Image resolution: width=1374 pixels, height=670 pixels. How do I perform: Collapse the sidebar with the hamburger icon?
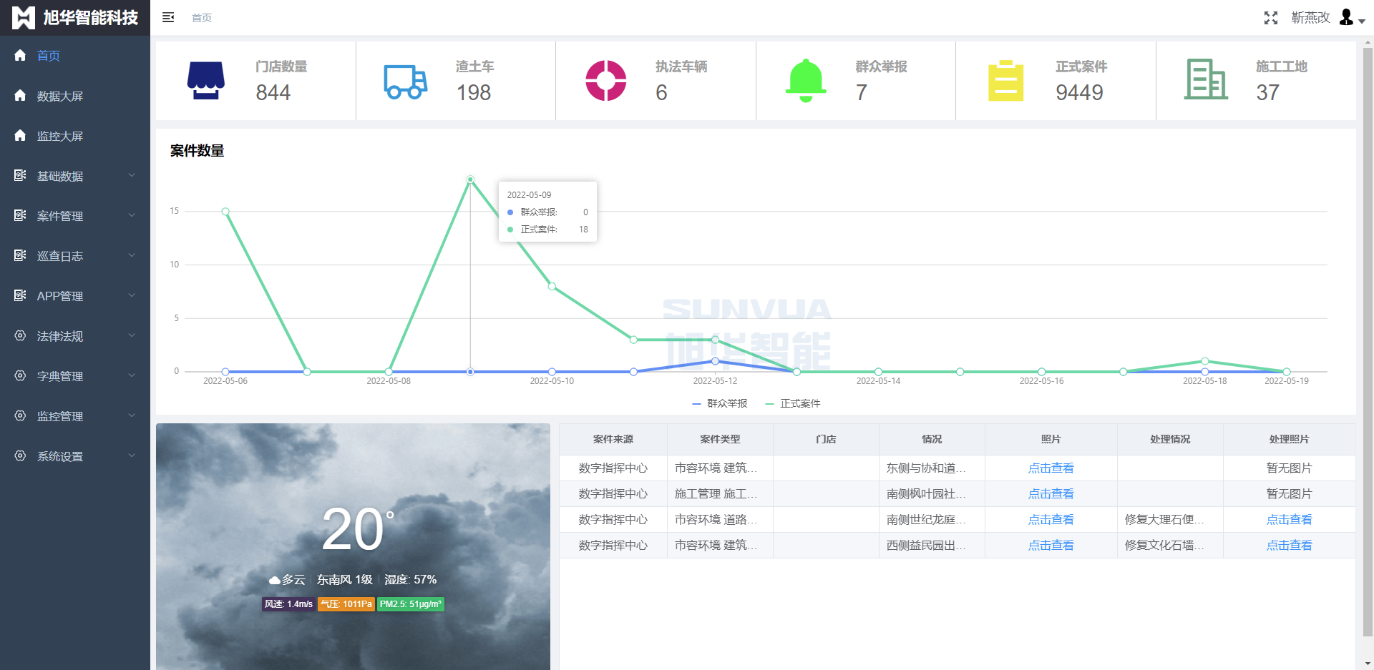coord(168,18)
